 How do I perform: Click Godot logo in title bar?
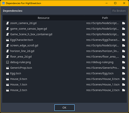3,3
